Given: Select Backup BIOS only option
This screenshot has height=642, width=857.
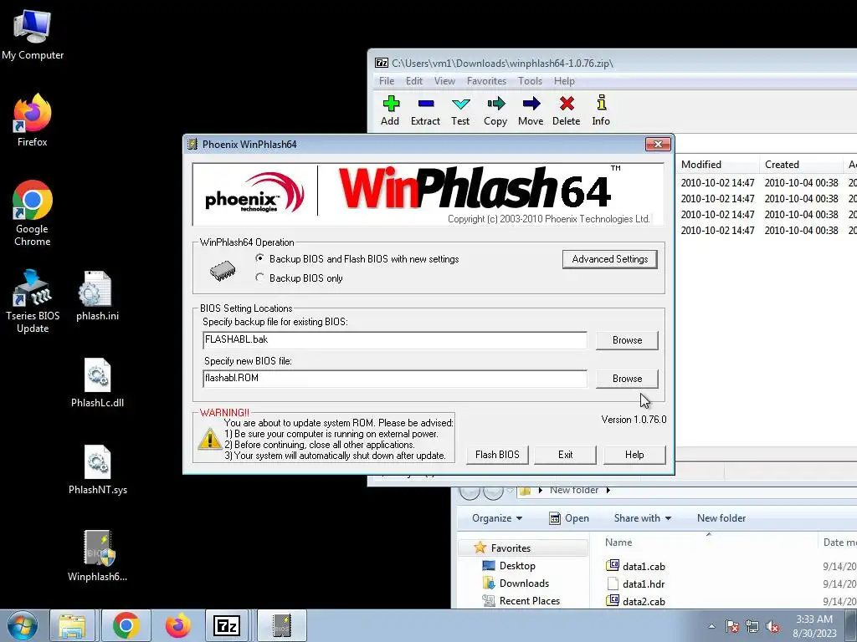Looking at the screenshot, I should tap(299, 278).
